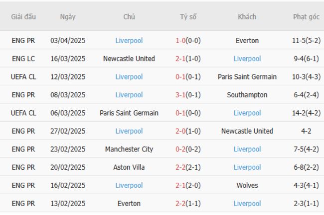Click the 3-1 score against Southampton
This screenshot has height=215, width=324.
(180, 95)
